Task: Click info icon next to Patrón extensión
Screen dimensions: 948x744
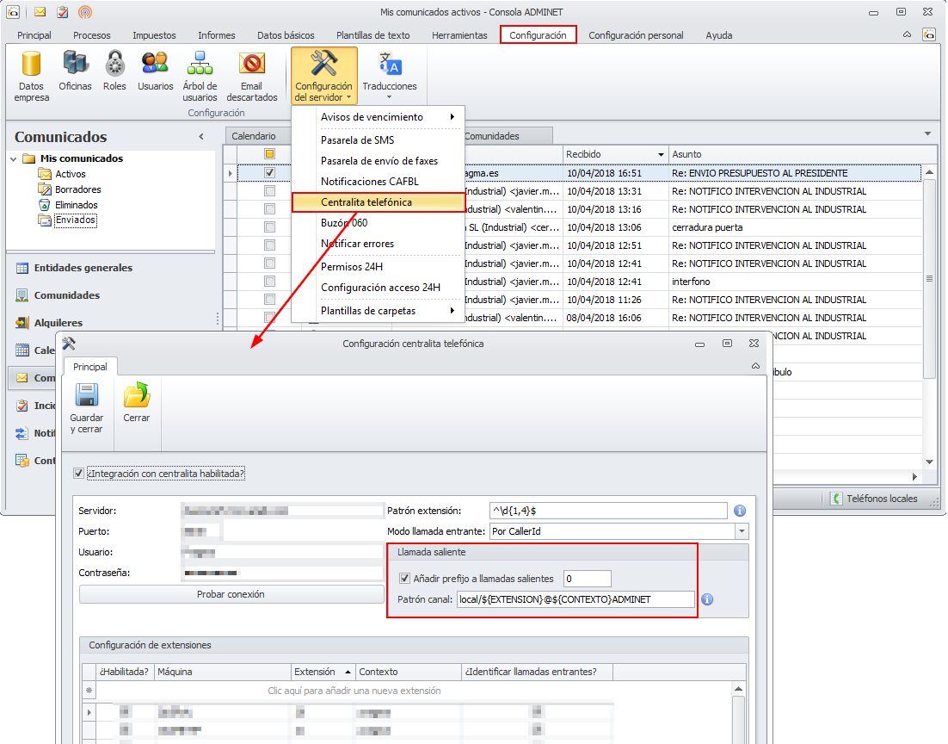Action: coord(739,511)
